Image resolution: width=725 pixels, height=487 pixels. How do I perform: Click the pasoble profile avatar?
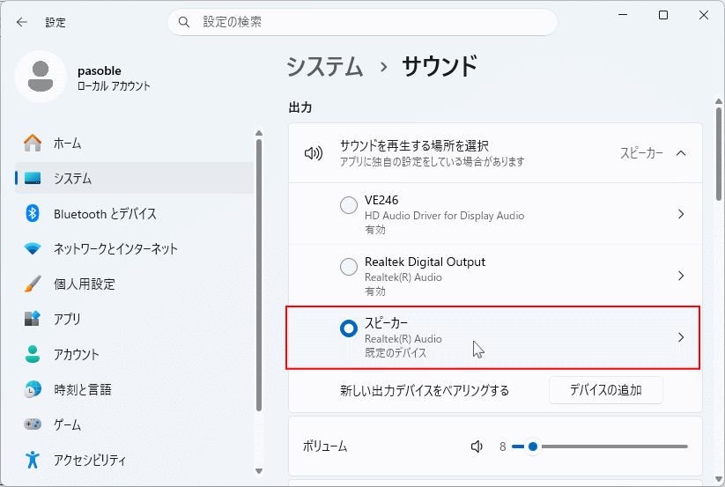coord(41,77)
